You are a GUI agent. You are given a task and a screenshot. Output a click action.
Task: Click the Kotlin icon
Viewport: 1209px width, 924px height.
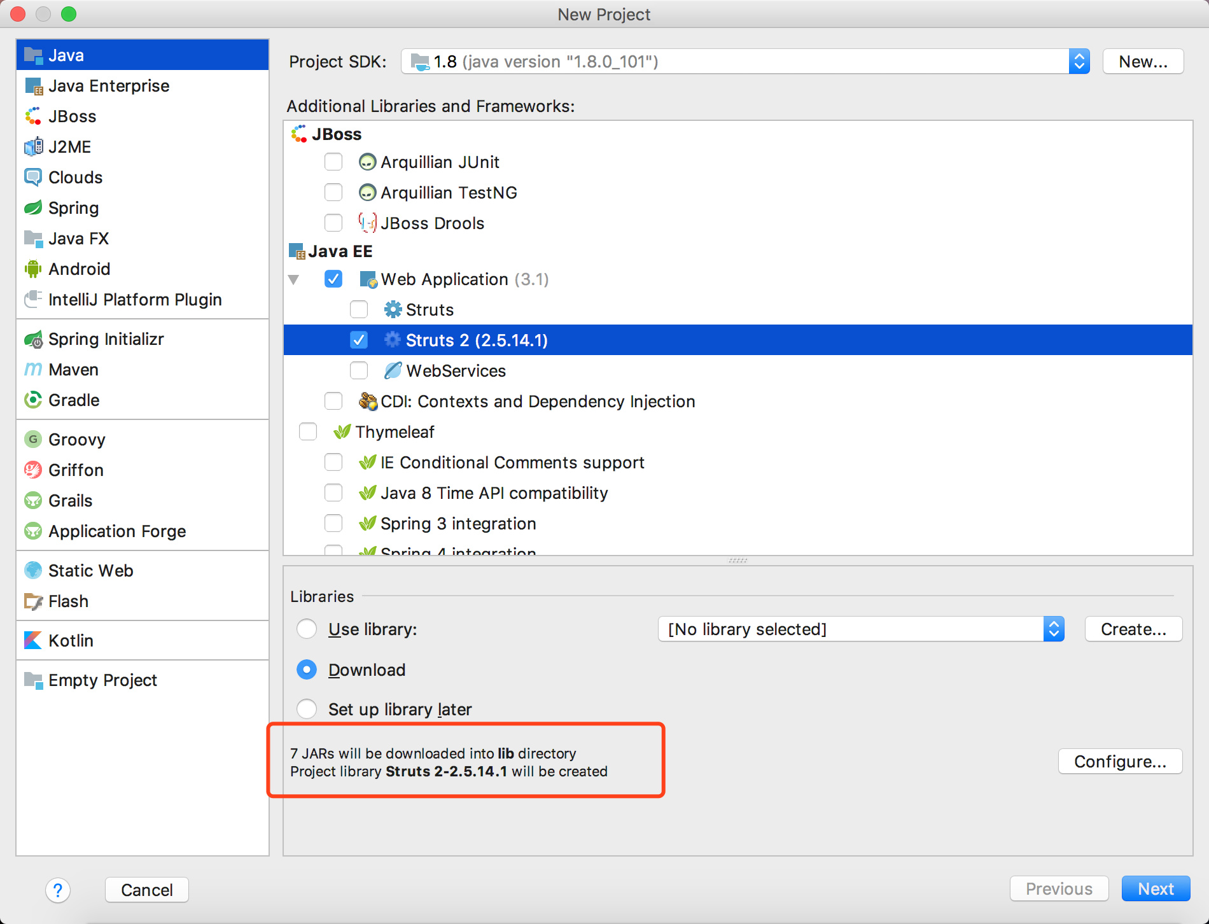33,641
